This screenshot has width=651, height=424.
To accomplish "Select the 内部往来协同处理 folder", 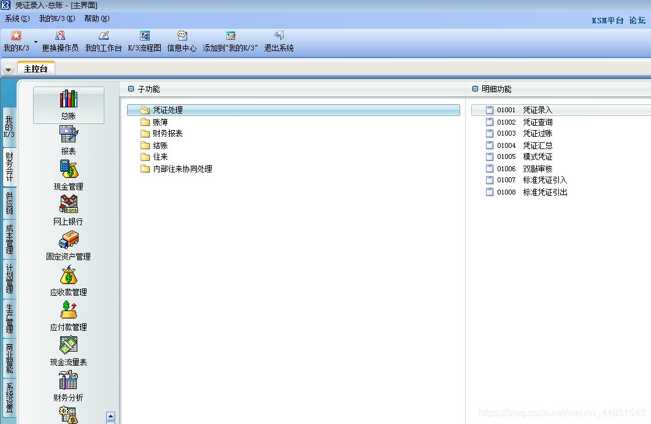I will click(x=177, y=169).
